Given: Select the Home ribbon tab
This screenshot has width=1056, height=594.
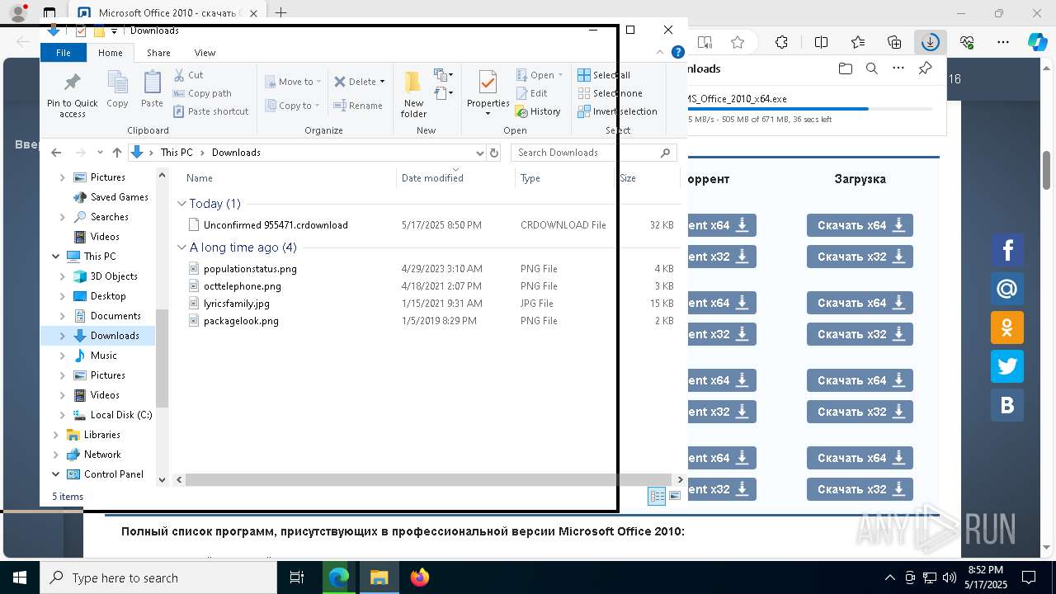Looking at the screenshot, I should [x=111, y=53].
